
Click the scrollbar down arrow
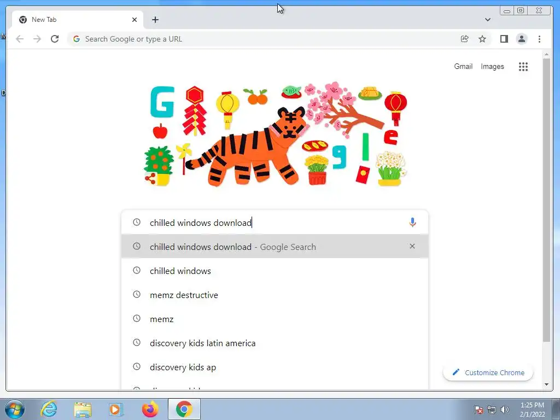(x=546, y=384)
